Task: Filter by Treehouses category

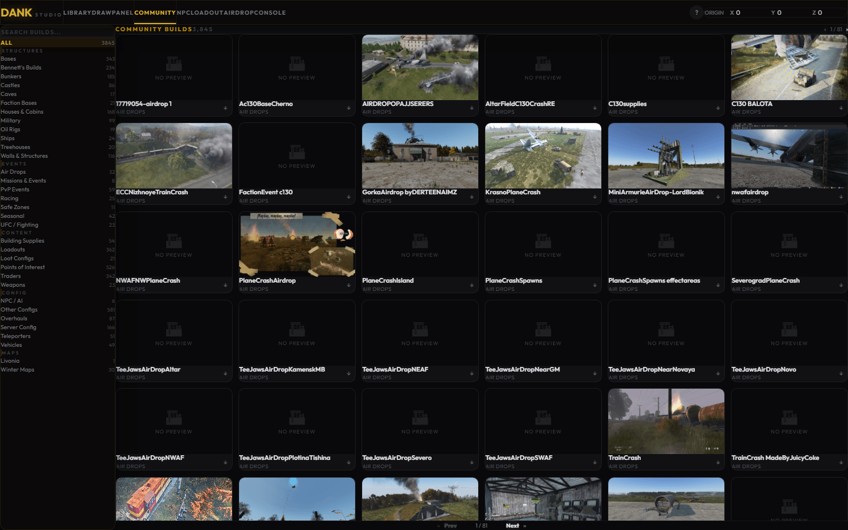Action: pos(58,147)
